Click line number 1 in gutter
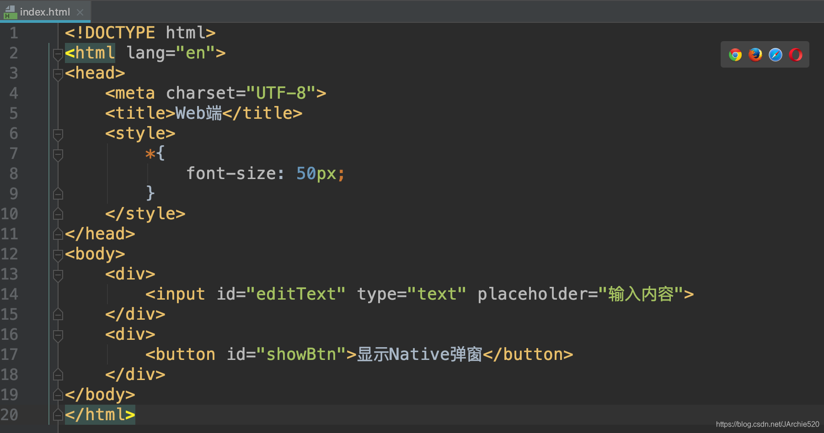Viewport: 824px width, 433px height. [x=14, y=33]
